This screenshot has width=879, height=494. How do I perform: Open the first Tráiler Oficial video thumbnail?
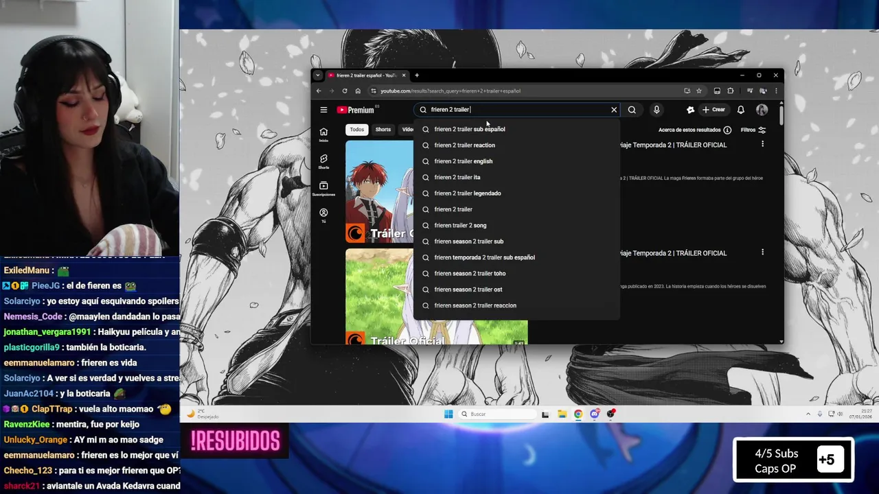pyautogui.click(x=379, y=192)
